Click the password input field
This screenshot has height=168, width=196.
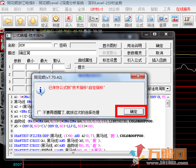(x=83, y=45)
